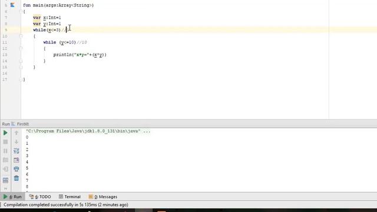
Task: Open the 4: Run tool window tab
Action: [x=12, y=197]
